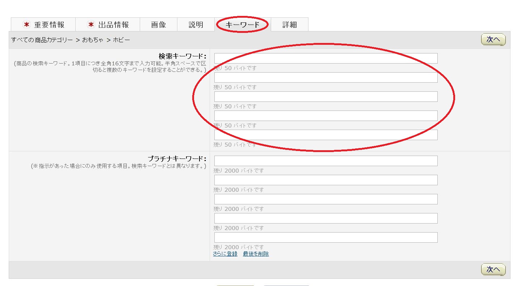Click the third プラチナキーワード input field

point(325,199)
